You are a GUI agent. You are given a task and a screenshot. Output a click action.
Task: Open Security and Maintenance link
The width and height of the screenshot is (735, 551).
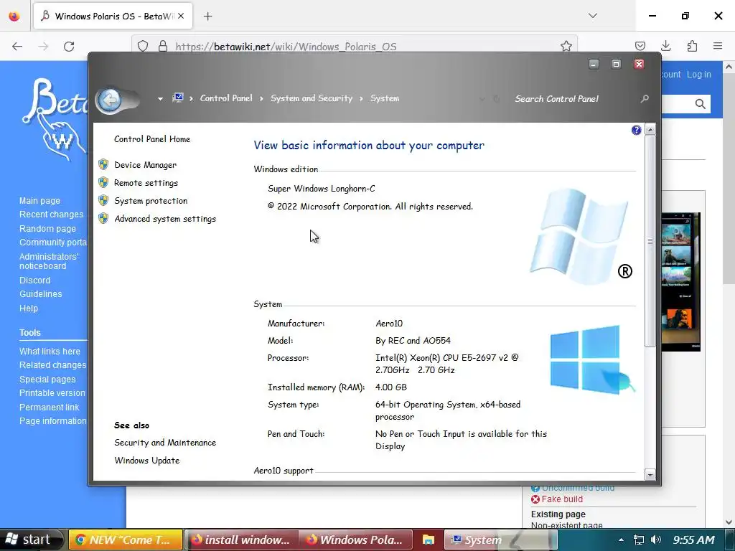165,443
